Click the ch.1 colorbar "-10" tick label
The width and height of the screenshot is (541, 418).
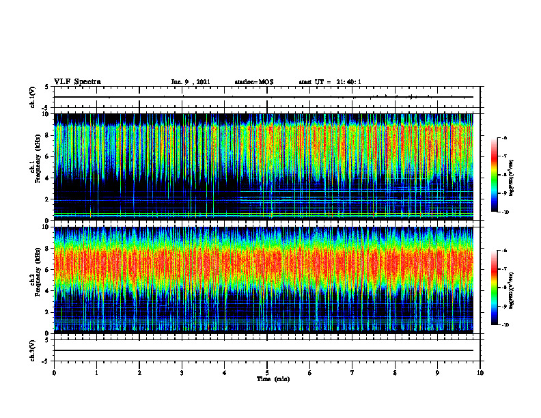tap(505, 212)
